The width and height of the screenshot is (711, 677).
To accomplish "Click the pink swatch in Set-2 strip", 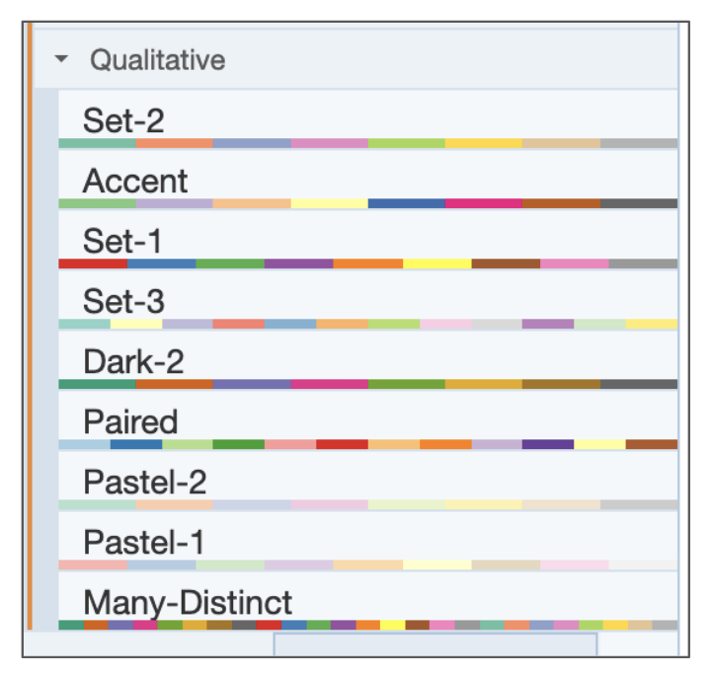I will pyautogui.click(x=329, y=143).
